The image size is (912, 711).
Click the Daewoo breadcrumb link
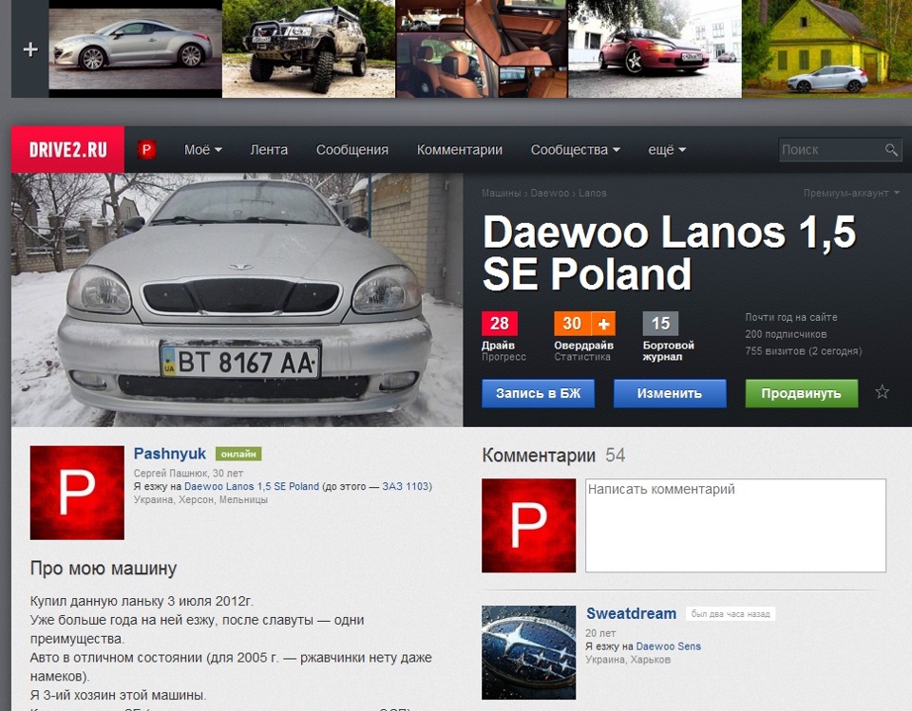tap(550, 193)
